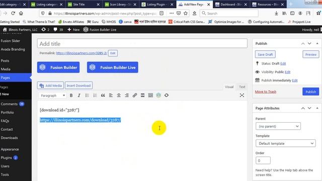The width and height of the screenshot is (322, 181).
Task: Edit the page Status
Action: pyautogui.click(x=283, y=64)
